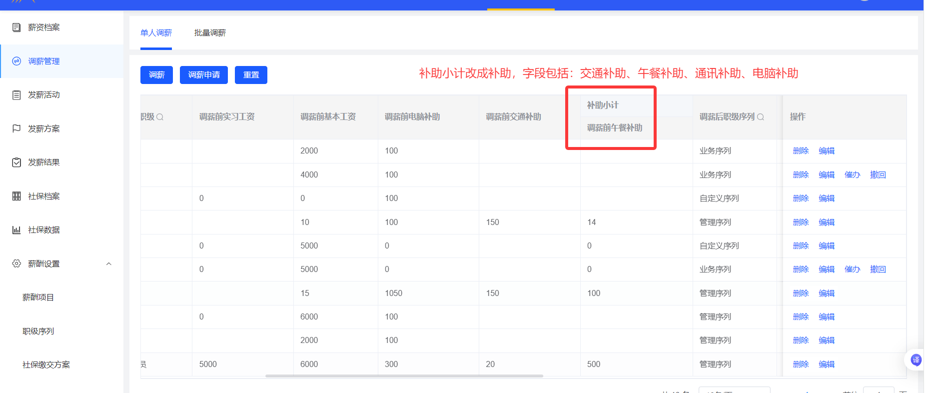Open 社保档案 via its grid icon

(x=16, y=196)
